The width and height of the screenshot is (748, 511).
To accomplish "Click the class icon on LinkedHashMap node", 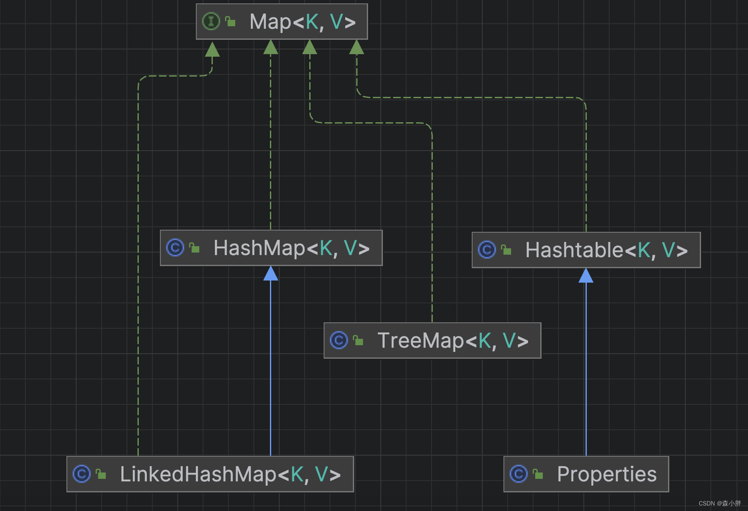I will pos(81,474).
